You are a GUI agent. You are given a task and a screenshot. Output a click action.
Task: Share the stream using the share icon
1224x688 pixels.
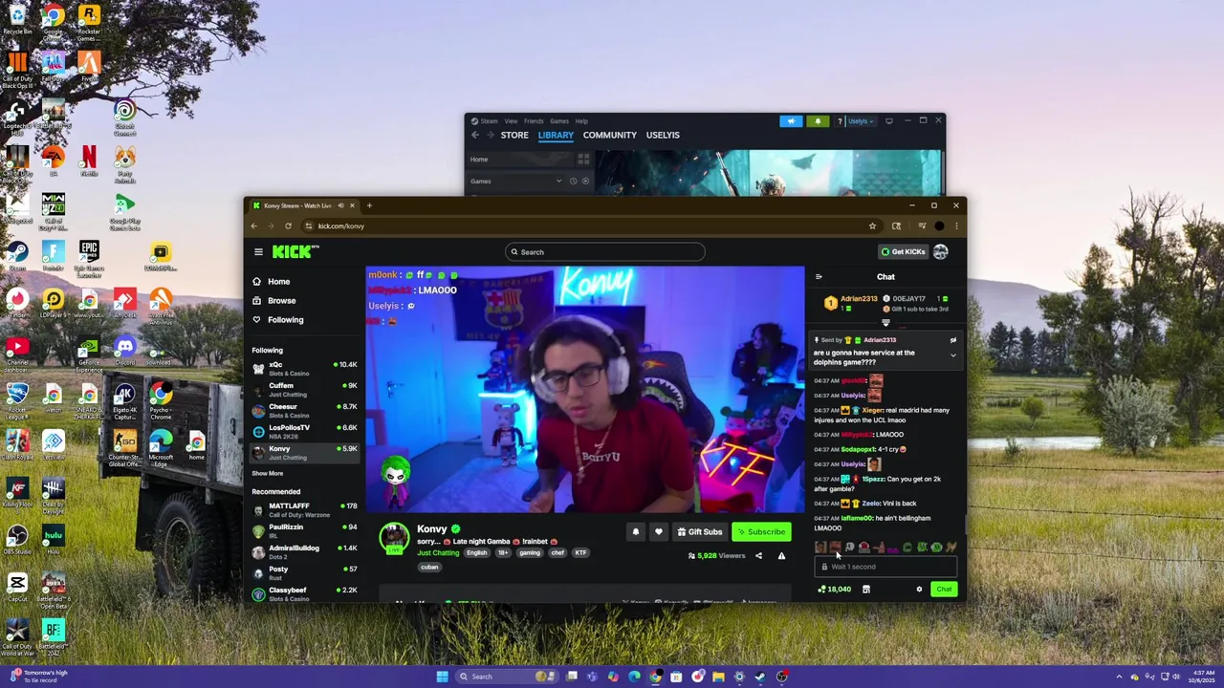tap(759, 556)
